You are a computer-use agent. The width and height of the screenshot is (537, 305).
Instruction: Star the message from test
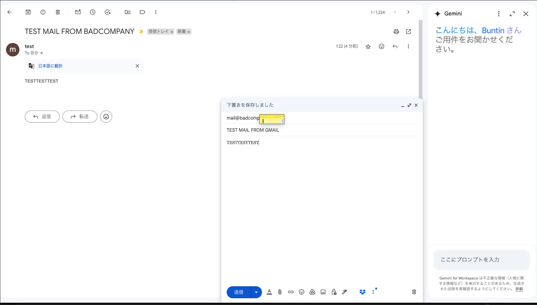point(368,46)
